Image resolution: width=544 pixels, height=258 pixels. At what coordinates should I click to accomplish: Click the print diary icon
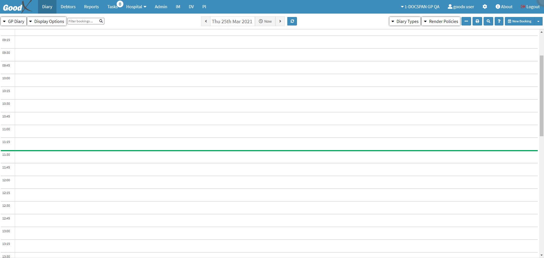click(x=477, y=21)
